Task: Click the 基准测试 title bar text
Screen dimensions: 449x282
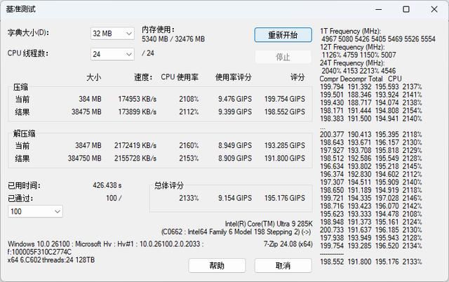Action: [x=21, y=10]
